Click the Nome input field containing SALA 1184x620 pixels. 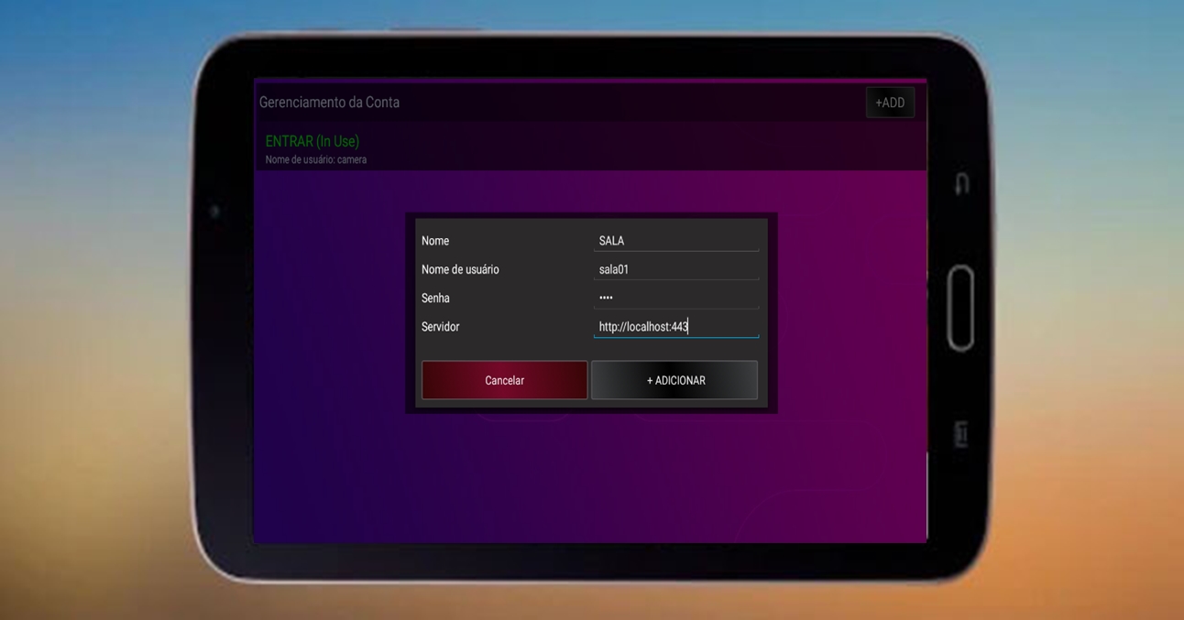click(x=676, y=241)
